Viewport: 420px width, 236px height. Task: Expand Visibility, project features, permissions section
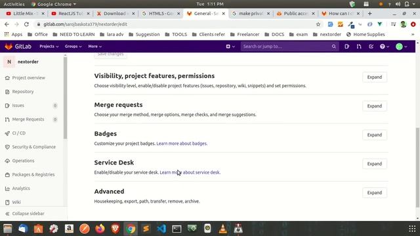coord(375,77)
